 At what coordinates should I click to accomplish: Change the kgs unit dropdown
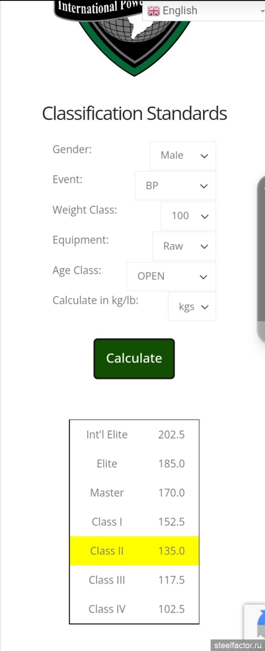(x=192, y=307)
